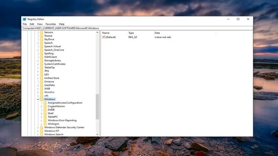Screen dimensions: 278x156
Task: Select the Windows NT key label
Action: tap(52, 131)
